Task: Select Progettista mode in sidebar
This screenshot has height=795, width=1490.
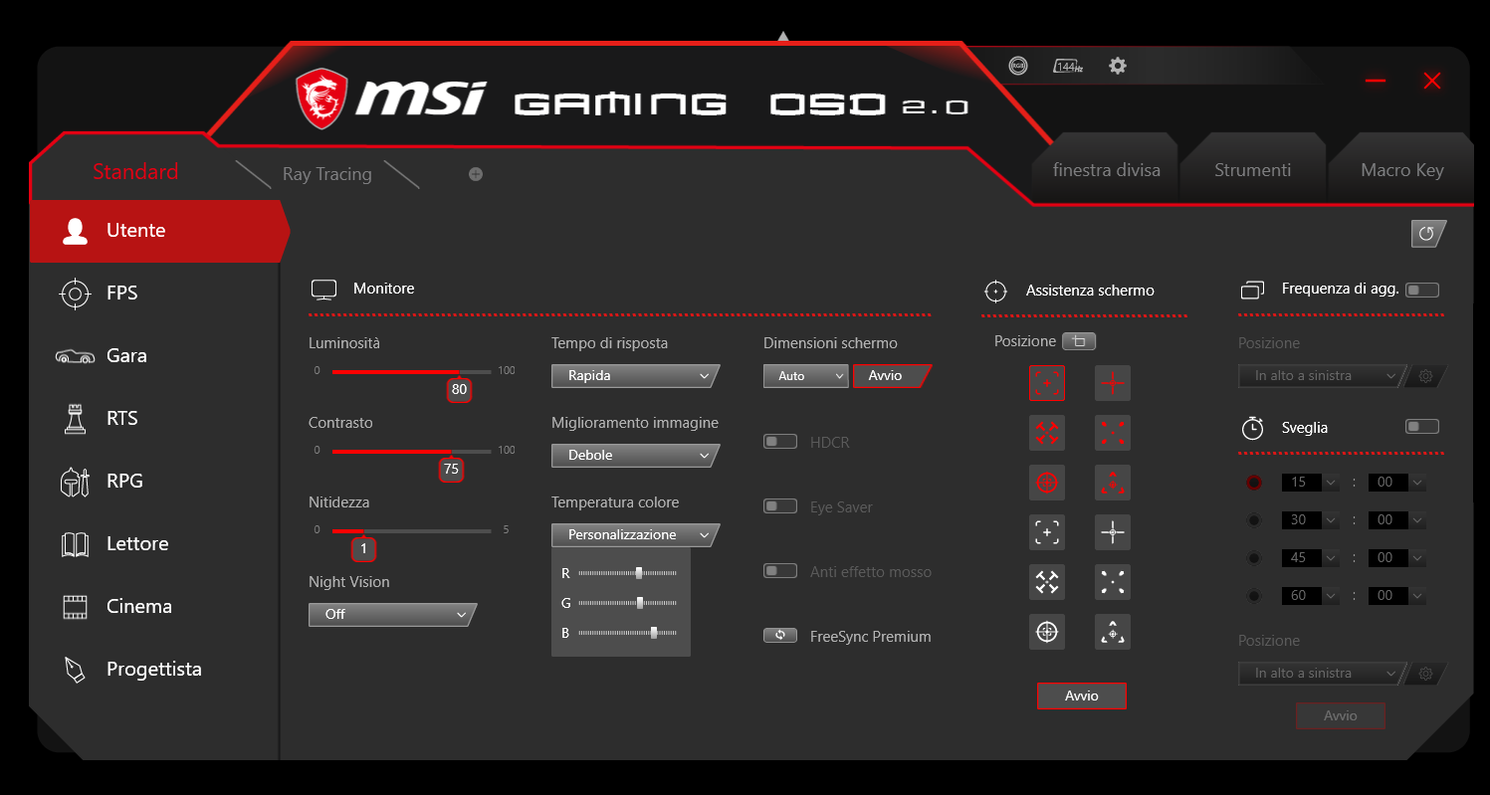Action: click(154, 670)
